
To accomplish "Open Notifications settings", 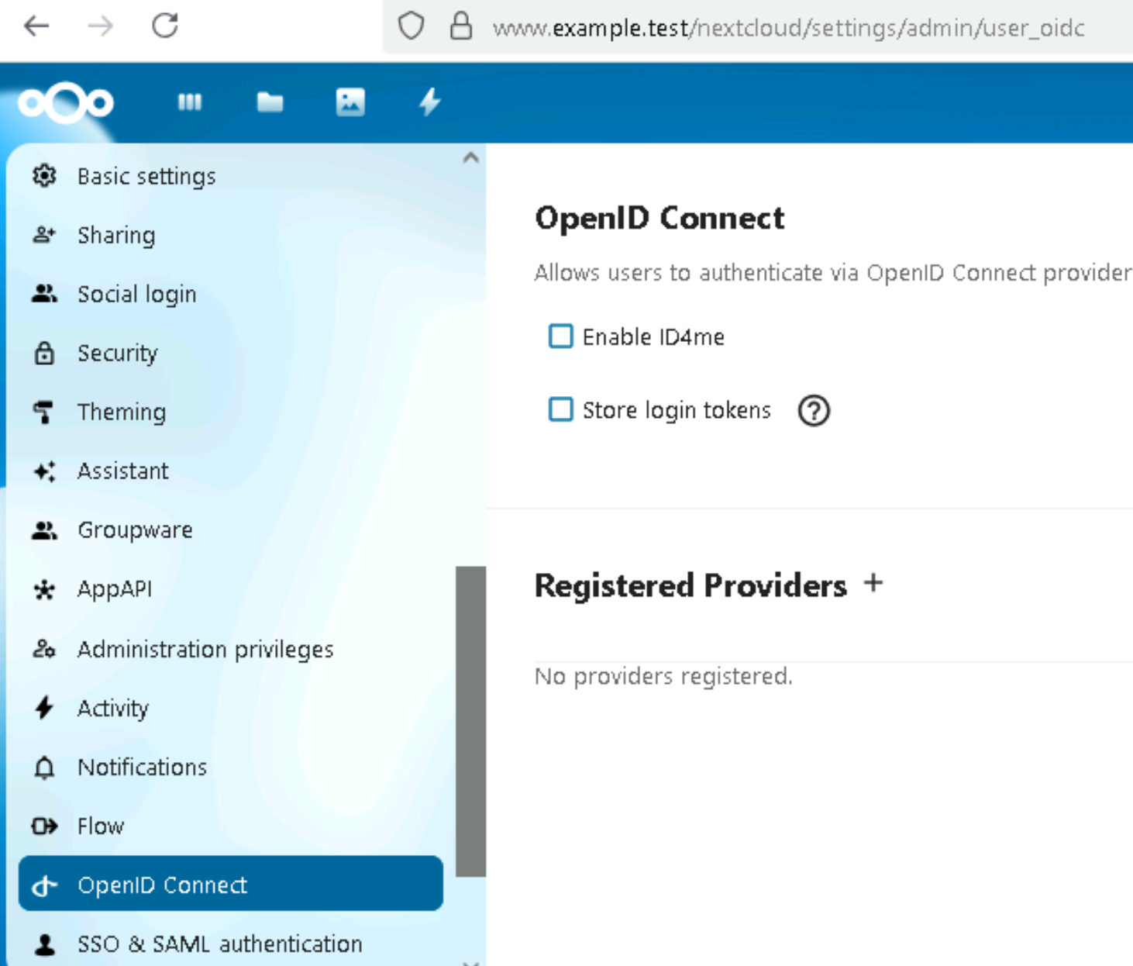I will (230, 767).
